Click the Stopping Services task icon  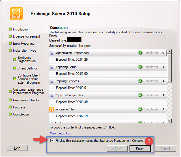pyautogui.click(x=51, y=81)
